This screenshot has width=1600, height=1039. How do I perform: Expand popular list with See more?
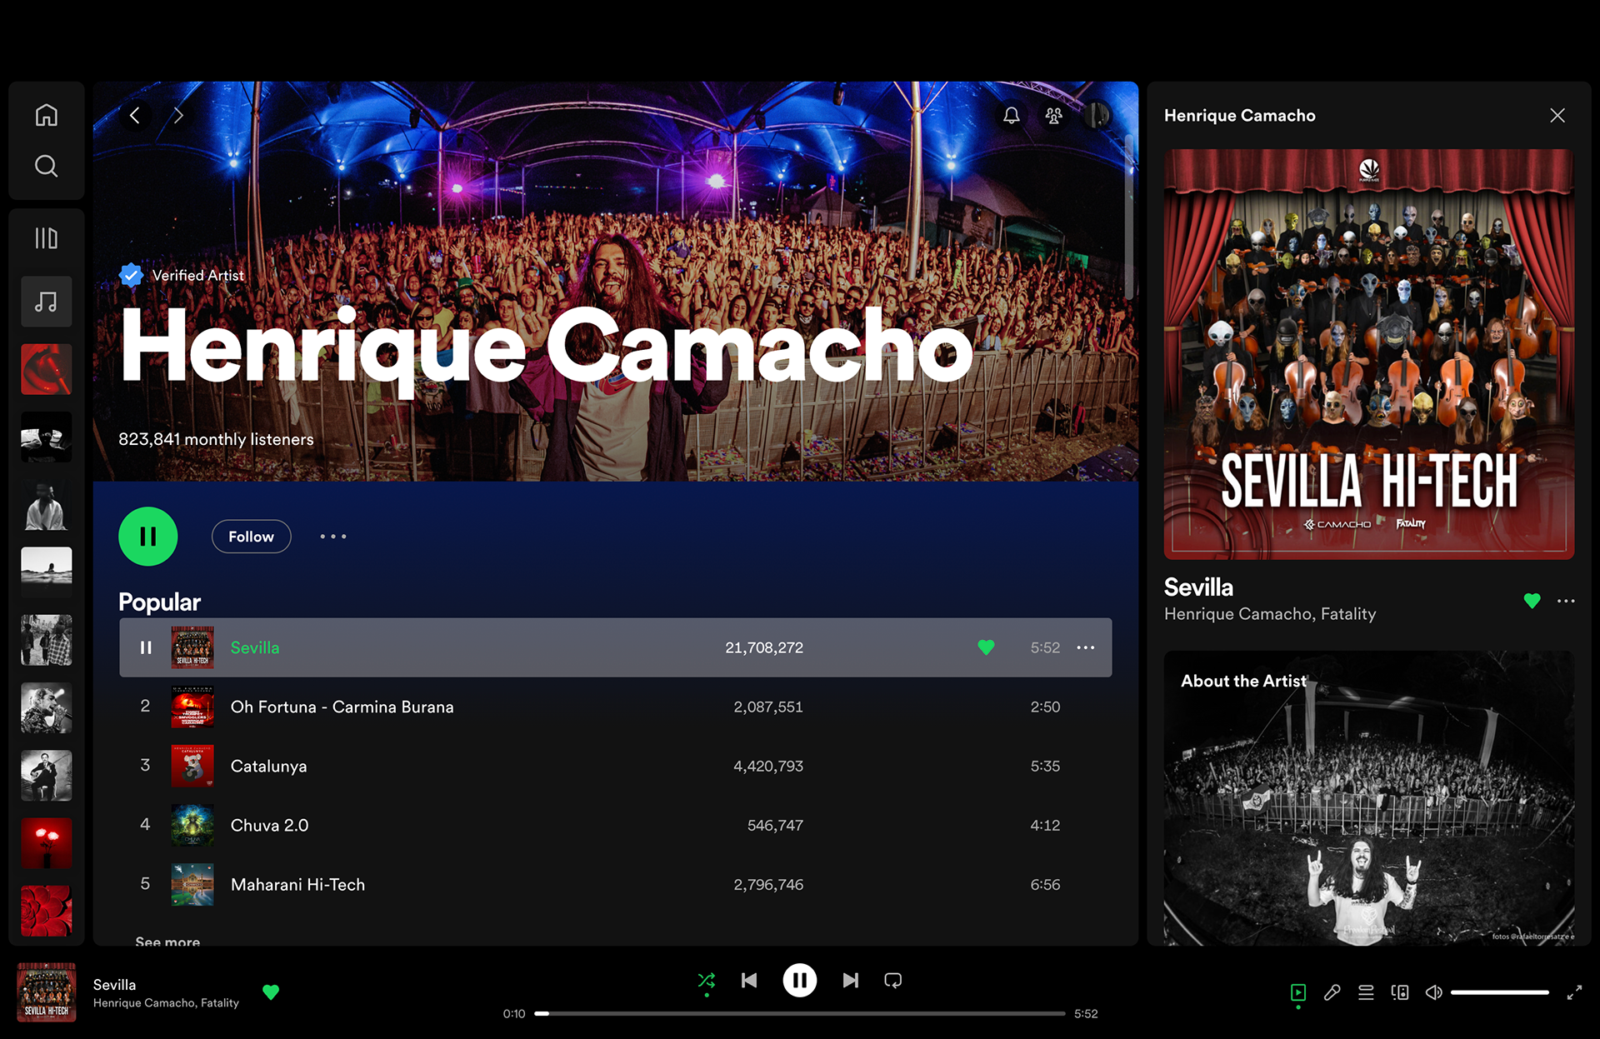pyautogui.click(x=167, y=941)
